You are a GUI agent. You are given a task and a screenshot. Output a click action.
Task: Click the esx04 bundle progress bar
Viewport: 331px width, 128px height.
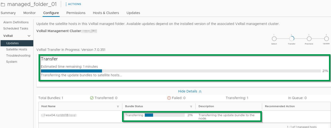[165, 115]
